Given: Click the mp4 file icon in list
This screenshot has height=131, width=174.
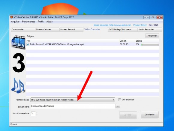Looking at the screenshot, I should (28, 44).
